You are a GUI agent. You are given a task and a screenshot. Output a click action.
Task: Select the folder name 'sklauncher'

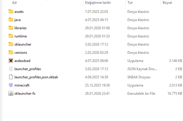23,44
